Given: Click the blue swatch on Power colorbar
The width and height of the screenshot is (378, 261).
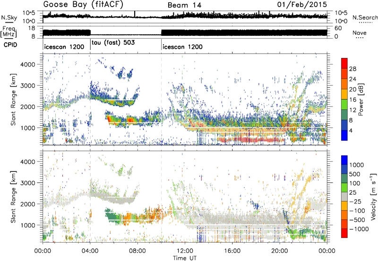Looking at the screenshot, I should tap(344, 135).
